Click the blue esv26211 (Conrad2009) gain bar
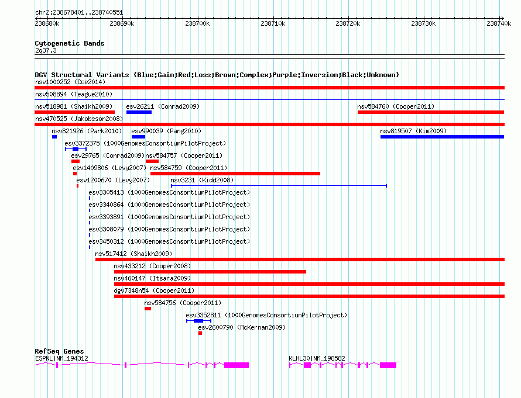This screenshot has width=521, height=398. (139, 112)
